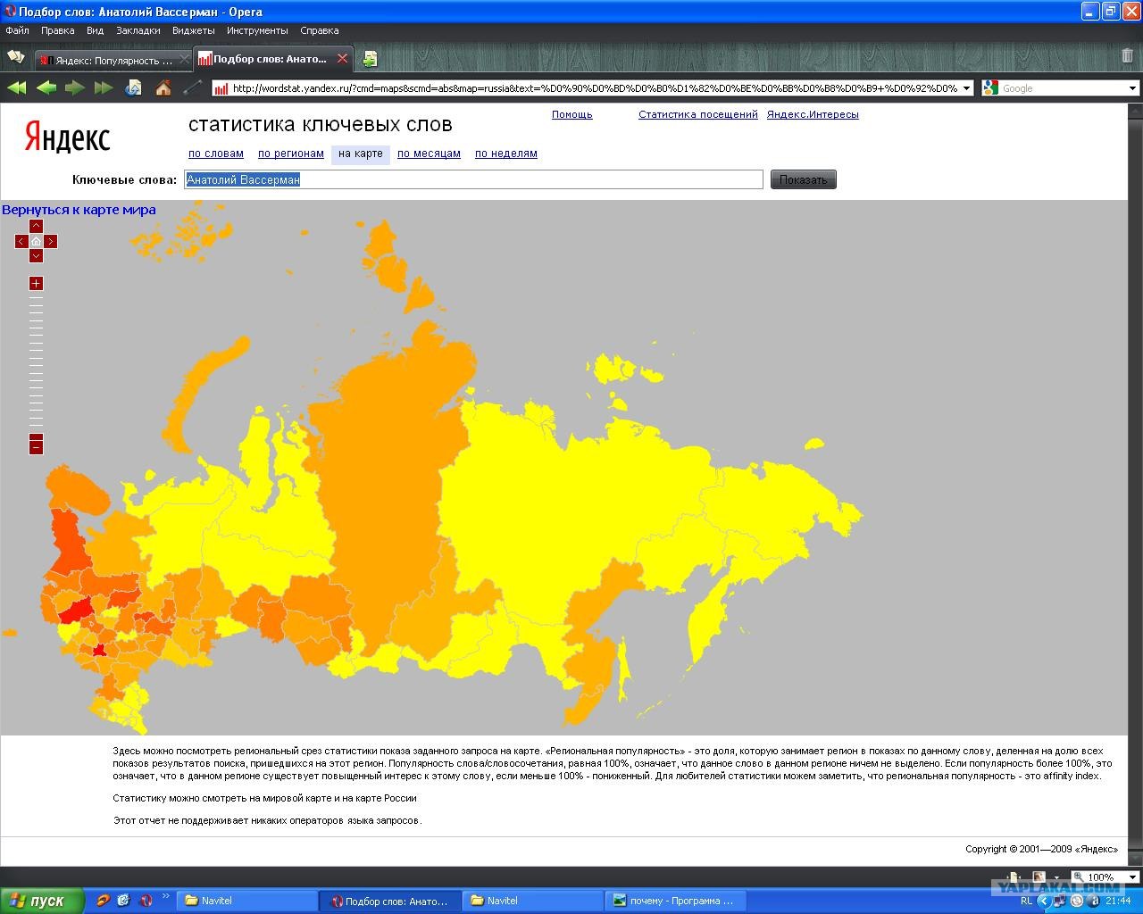Click the Показать button
The height and width of the screenshot is (914, 1143).
[804, 179]
